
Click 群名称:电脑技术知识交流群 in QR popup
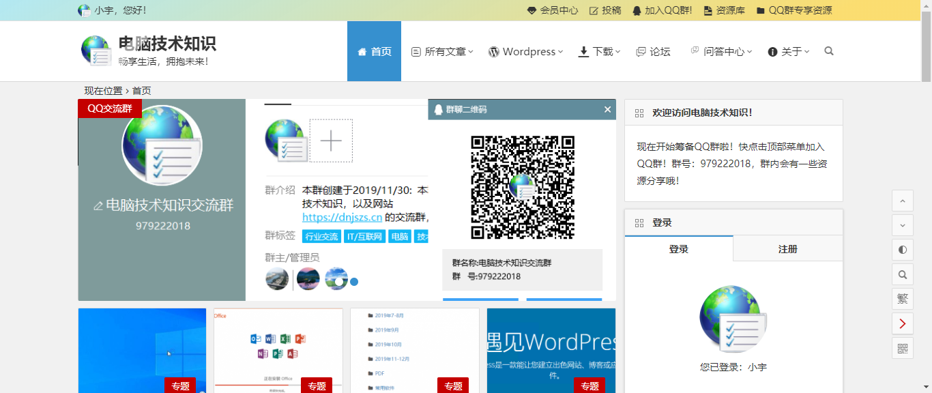[x=501, y=263]
